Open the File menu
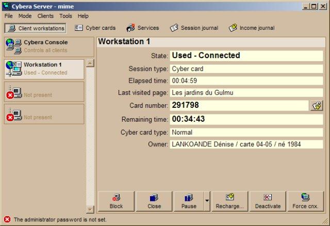330x226 pixels. coord(9,16)
